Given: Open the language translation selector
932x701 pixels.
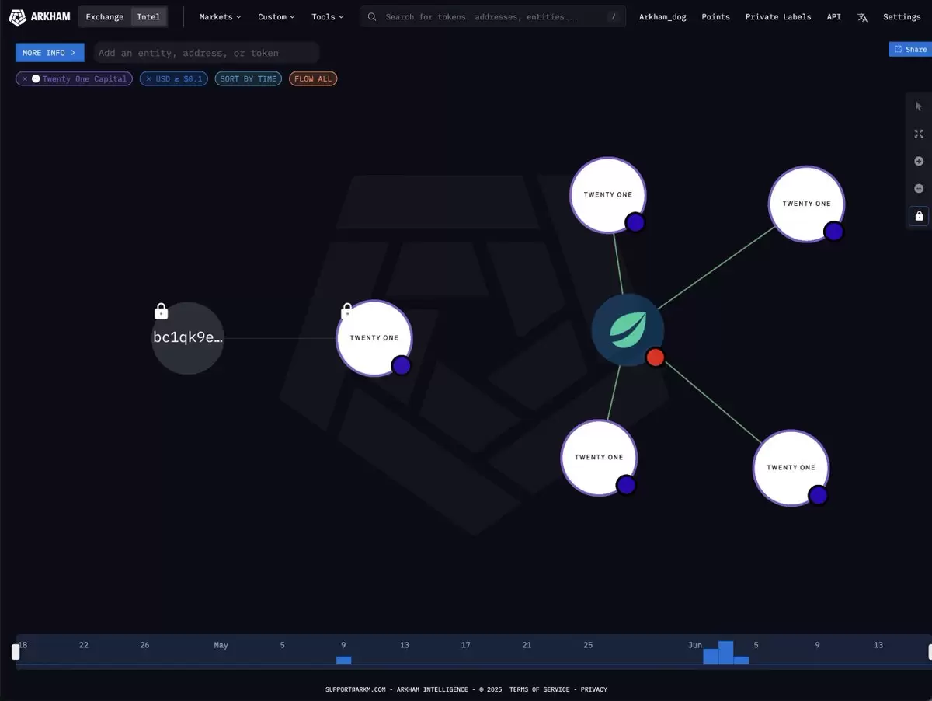Looking at the screenshot, I should [862, 17].
